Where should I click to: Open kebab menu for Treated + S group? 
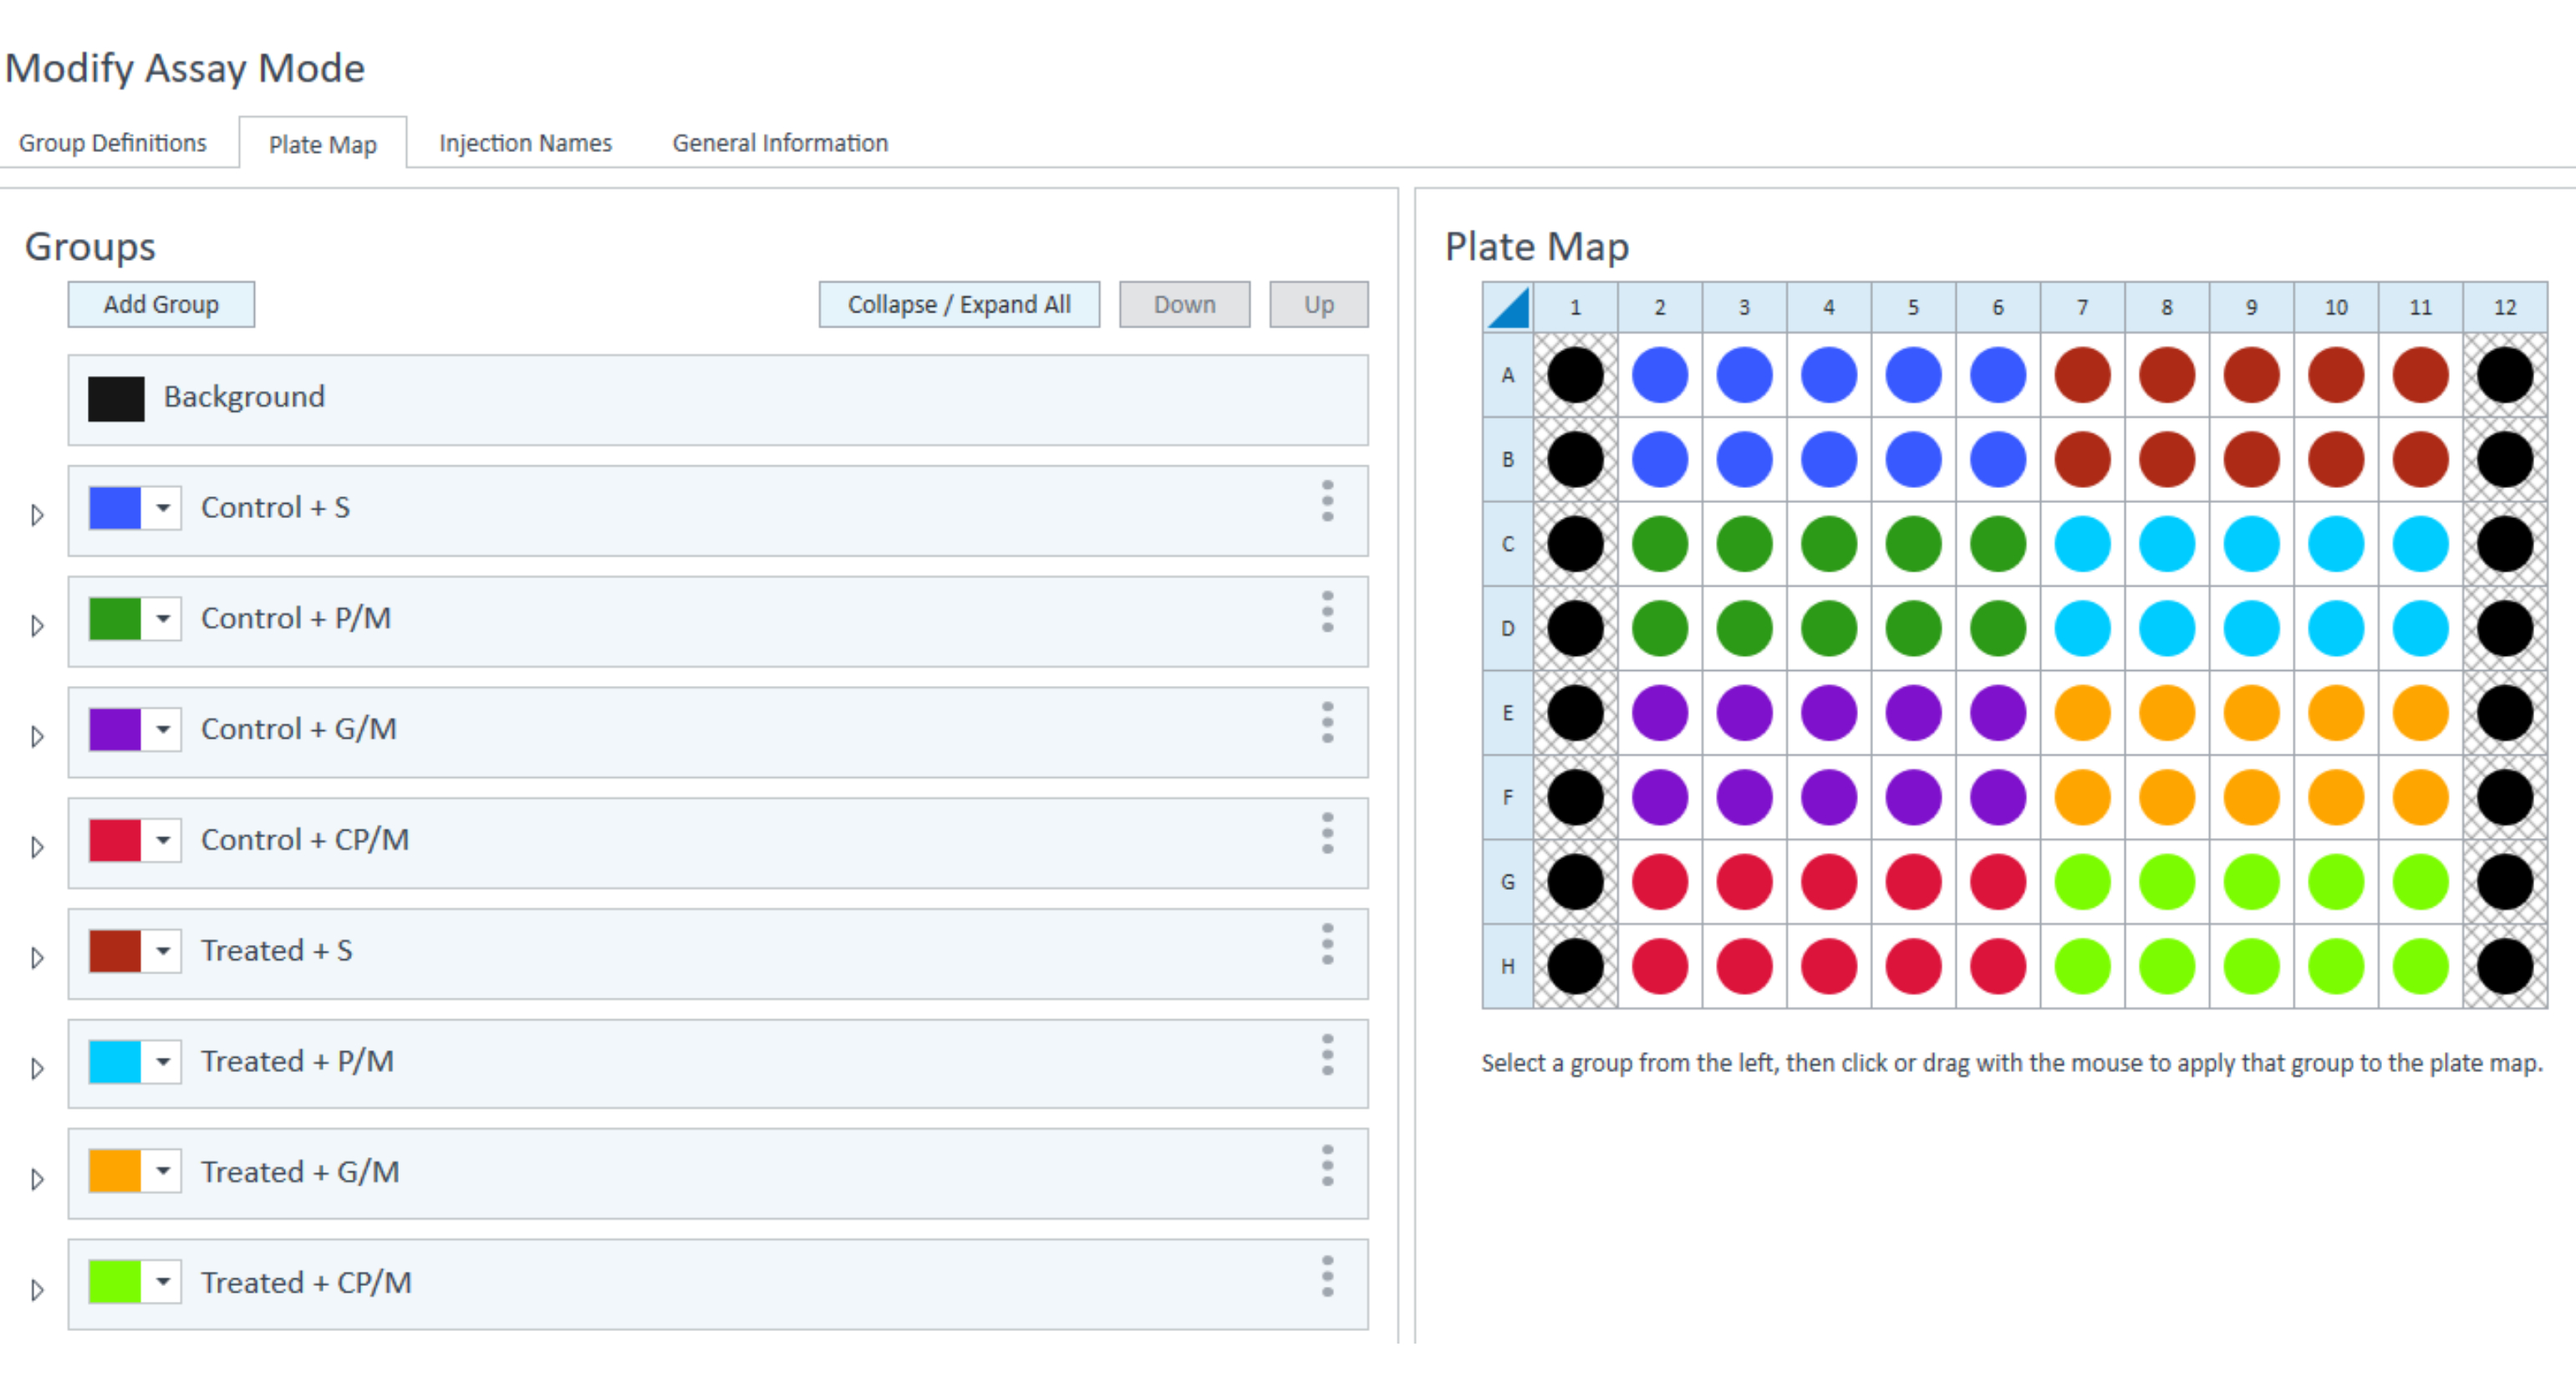[x=1327, y=944]
